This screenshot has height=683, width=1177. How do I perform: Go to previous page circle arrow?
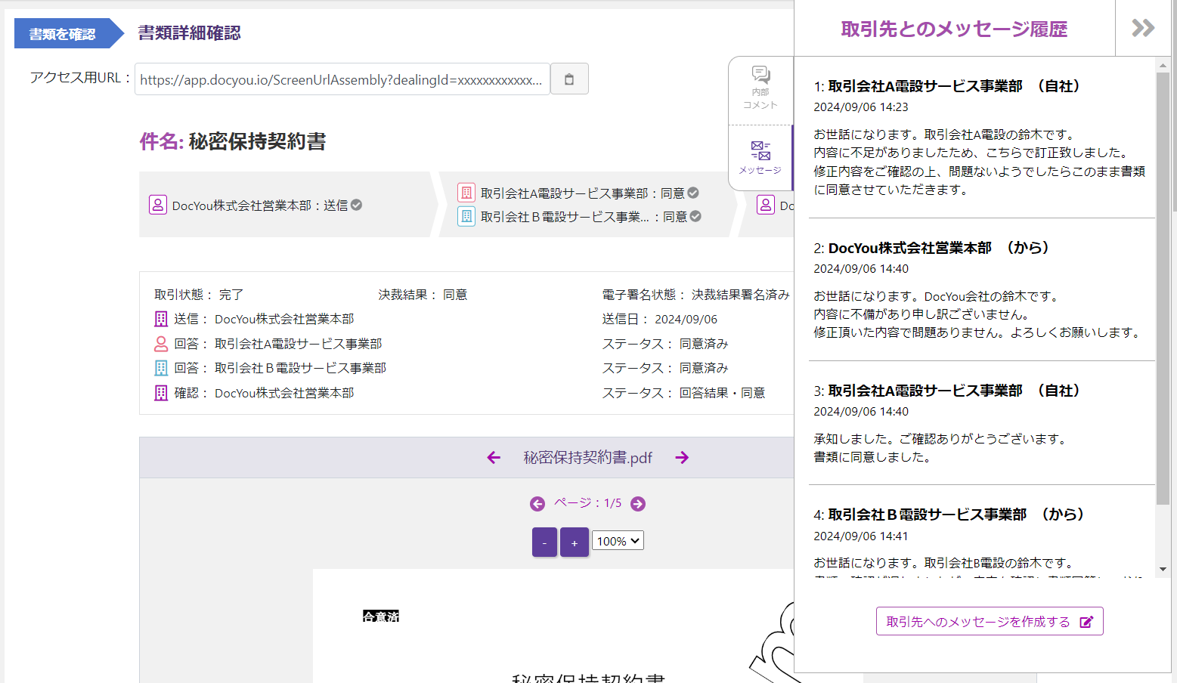pyautogui.click(x=537, y=504)
